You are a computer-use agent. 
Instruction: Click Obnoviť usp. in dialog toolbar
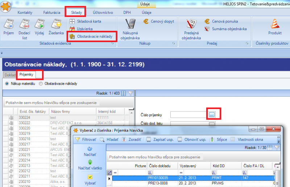point(192,139)
